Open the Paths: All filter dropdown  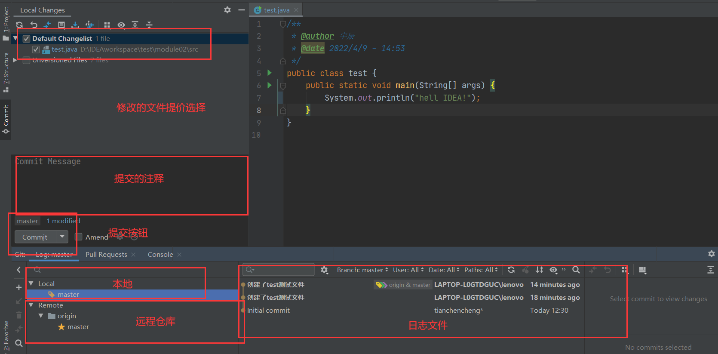(x=481, y=270)
